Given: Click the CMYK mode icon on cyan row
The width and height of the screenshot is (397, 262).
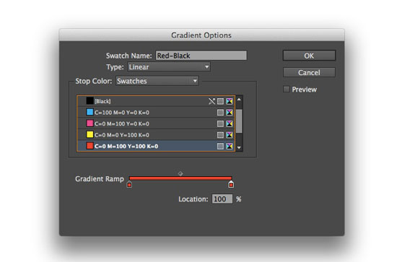Looking at the screenshot, I should coord(230,113).
